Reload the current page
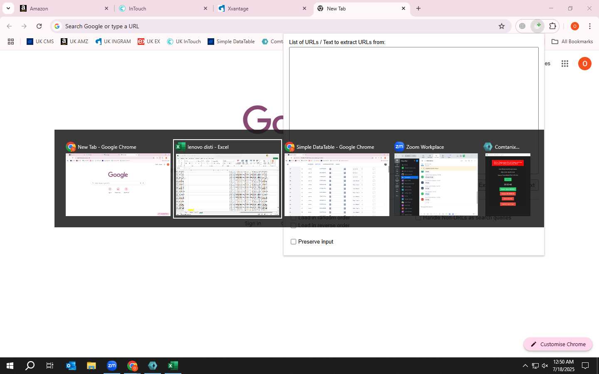 click(39, 26)
